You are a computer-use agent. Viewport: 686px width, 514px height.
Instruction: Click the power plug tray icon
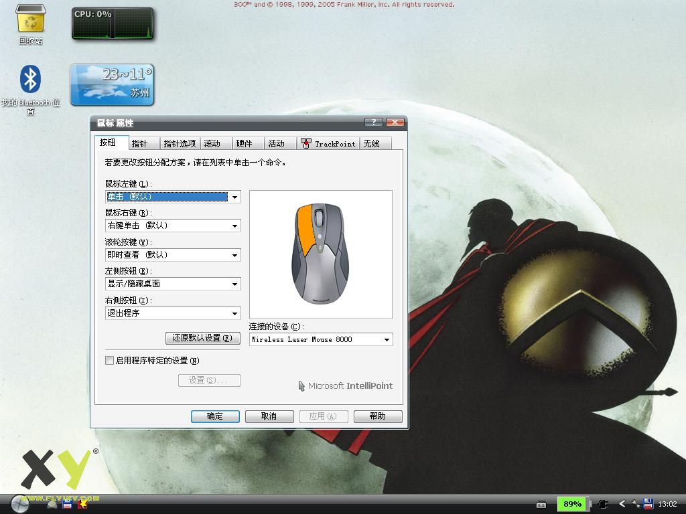pyautogui.click(x=604, y=505)
